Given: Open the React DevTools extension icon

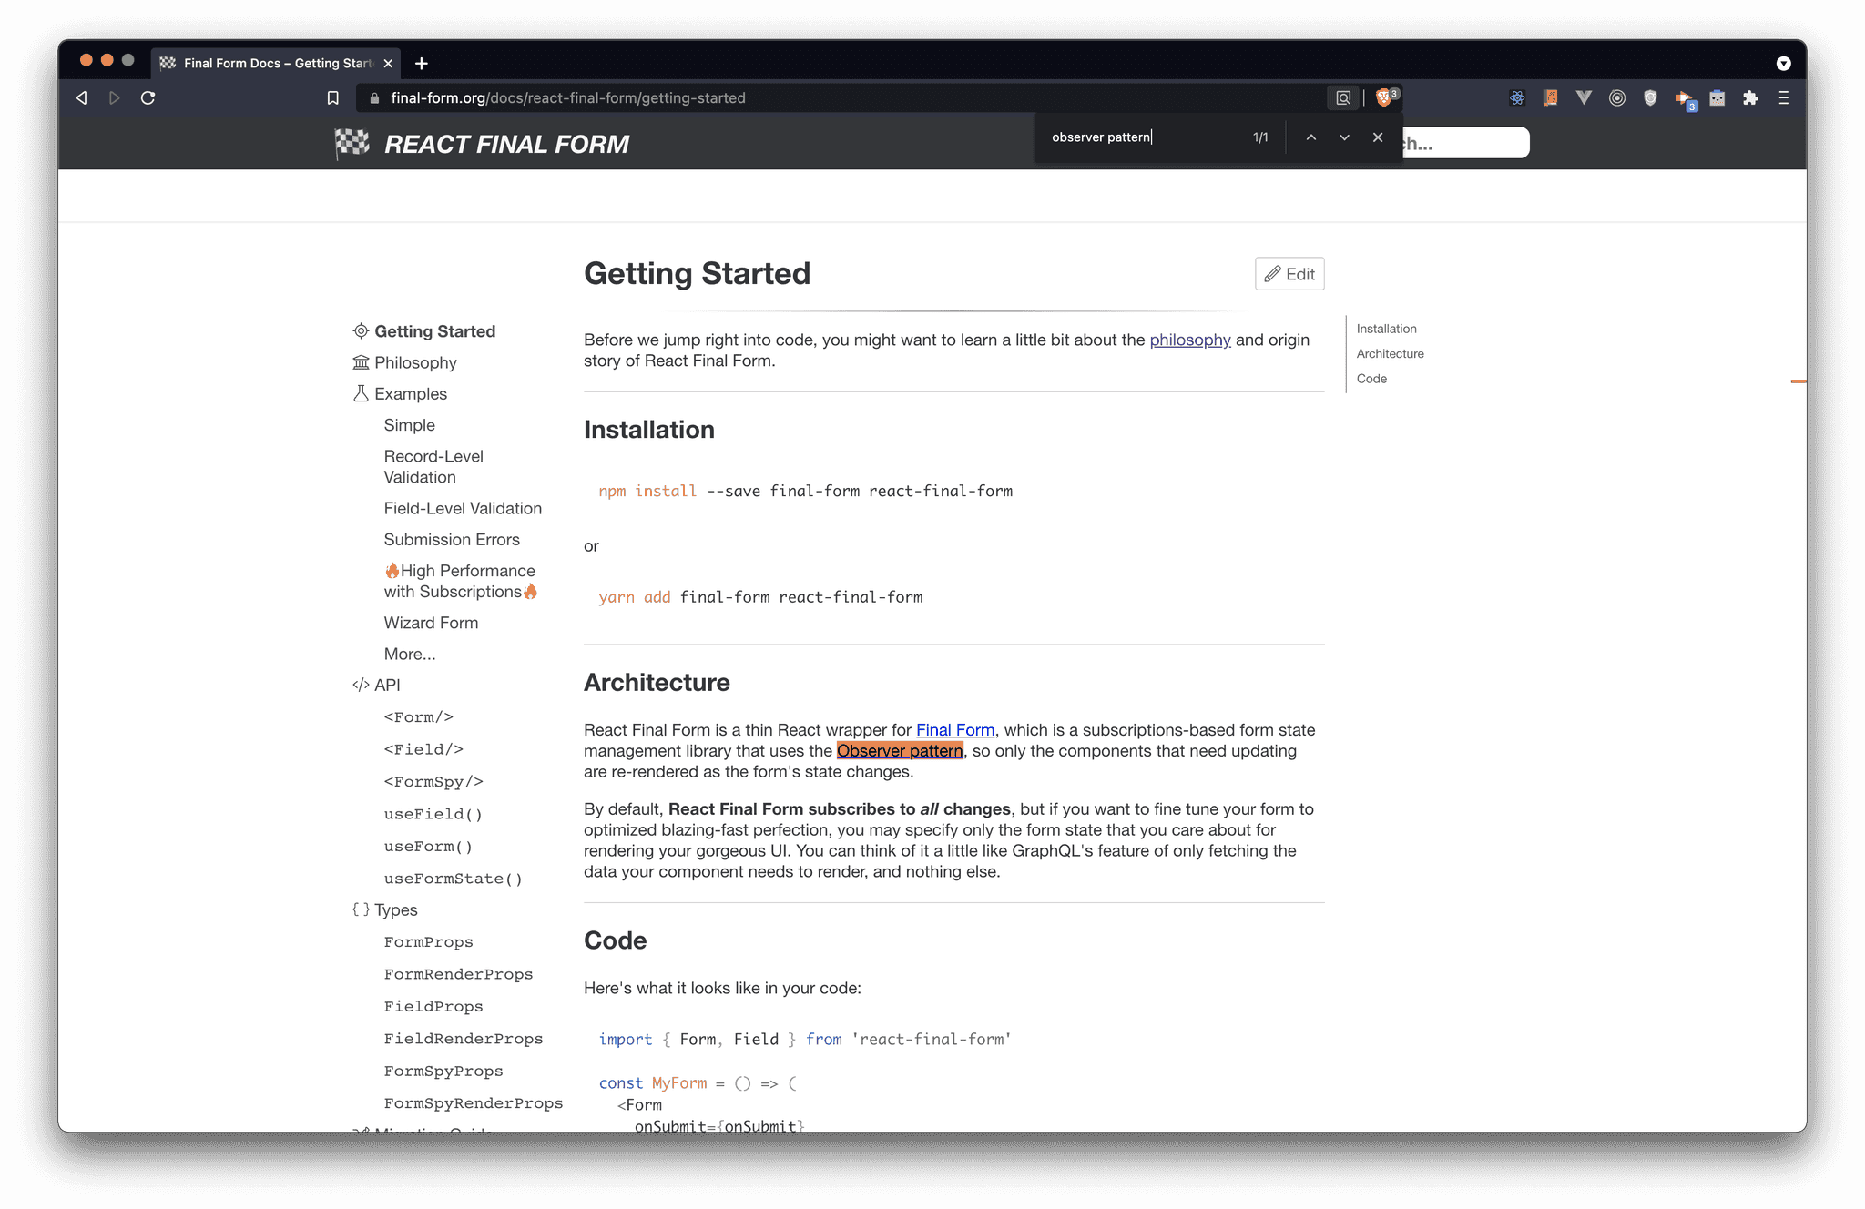Looking at the screenshot, I should 1517,97.
